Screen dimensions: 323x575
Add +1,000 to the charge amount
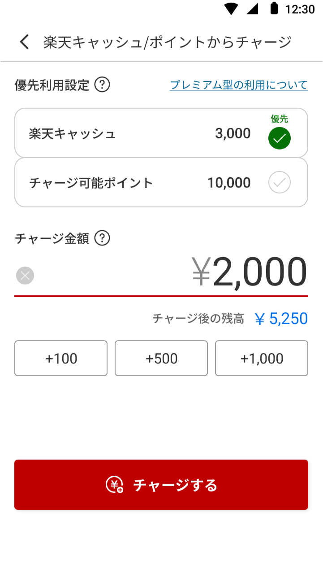[262, 358]
